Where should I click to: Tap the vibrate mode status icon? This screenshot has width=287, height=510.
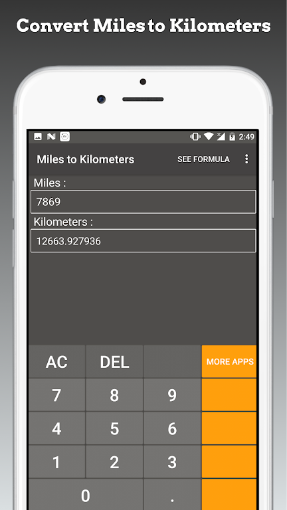point(195,137)
